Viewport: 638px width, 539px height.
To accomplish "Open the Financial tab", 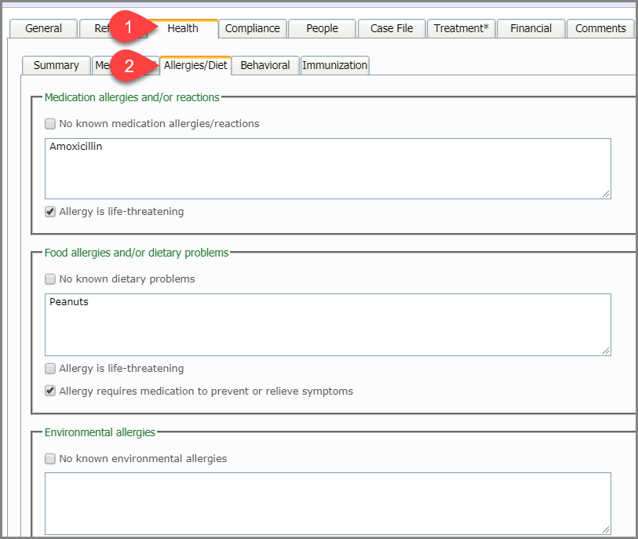I will click(x=531, y=28).
